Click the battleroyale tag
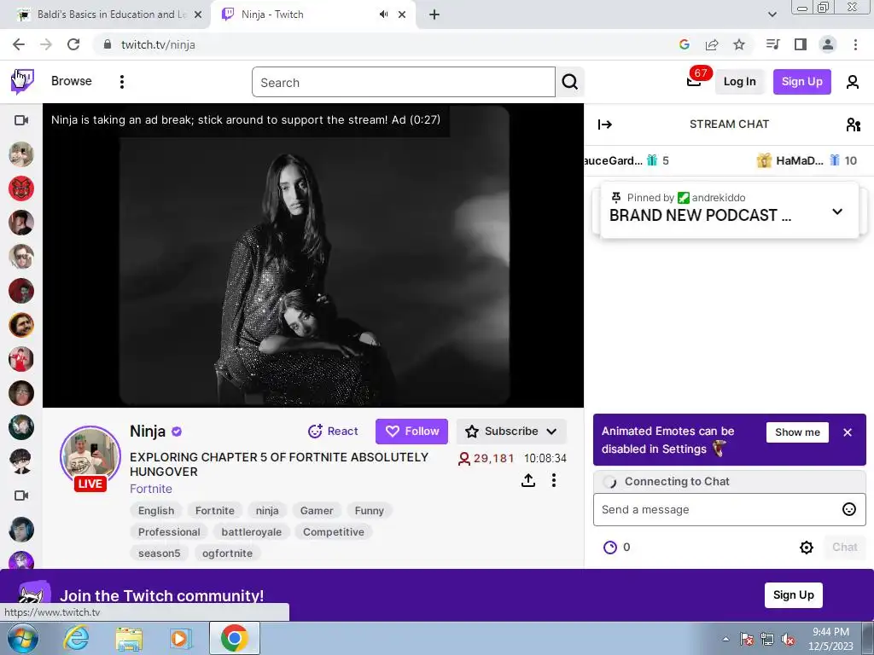 click(x=252, y=532)
